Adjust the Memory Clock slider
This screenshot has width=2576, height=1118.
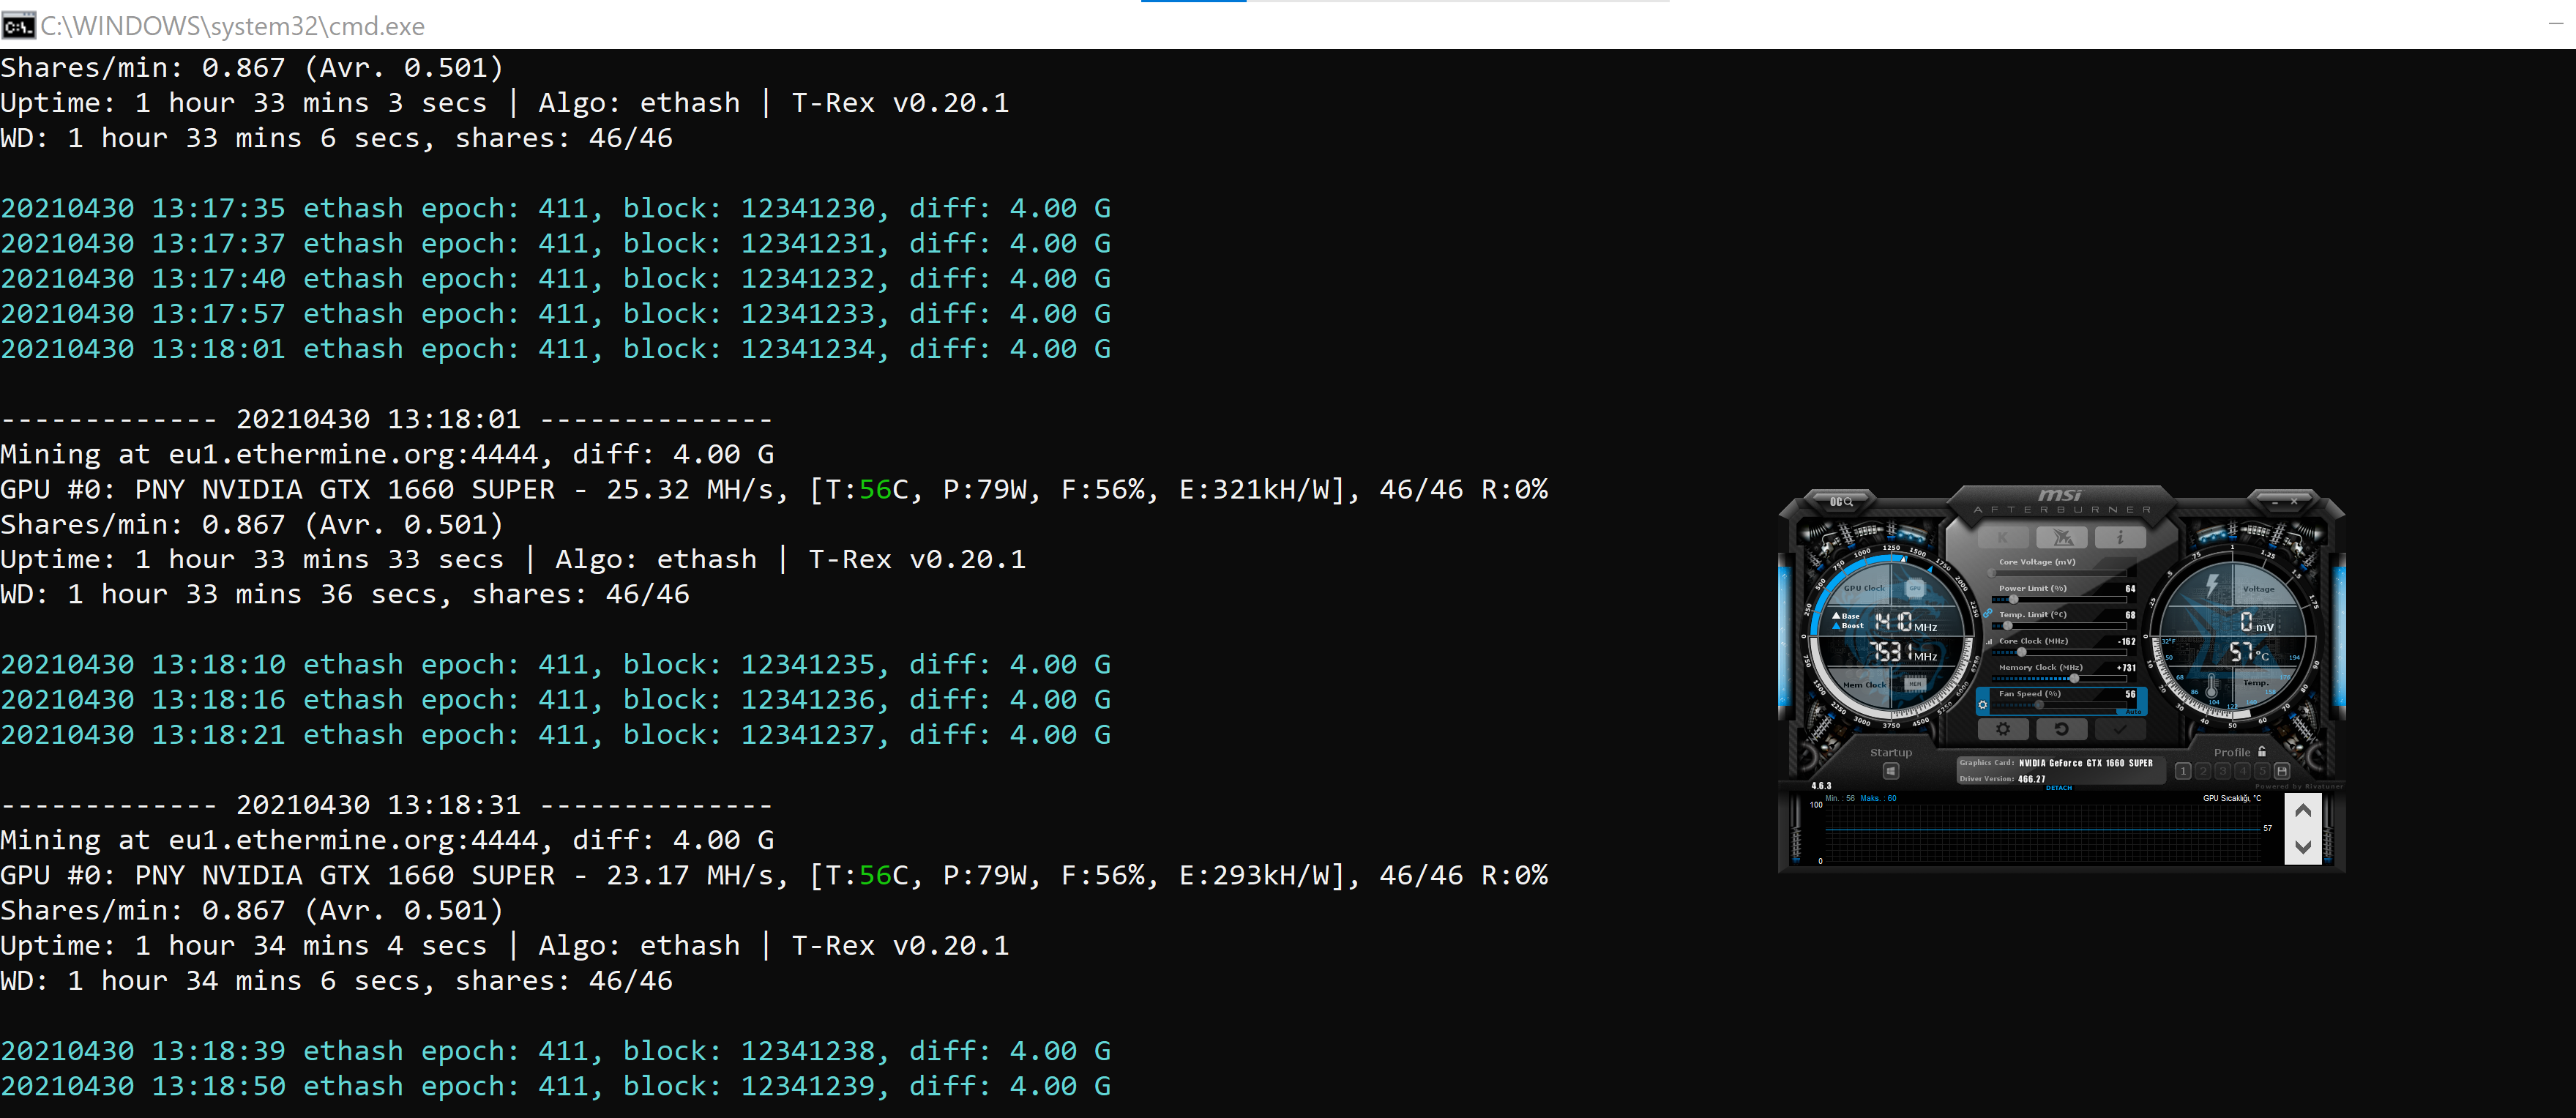point(2059,679)
